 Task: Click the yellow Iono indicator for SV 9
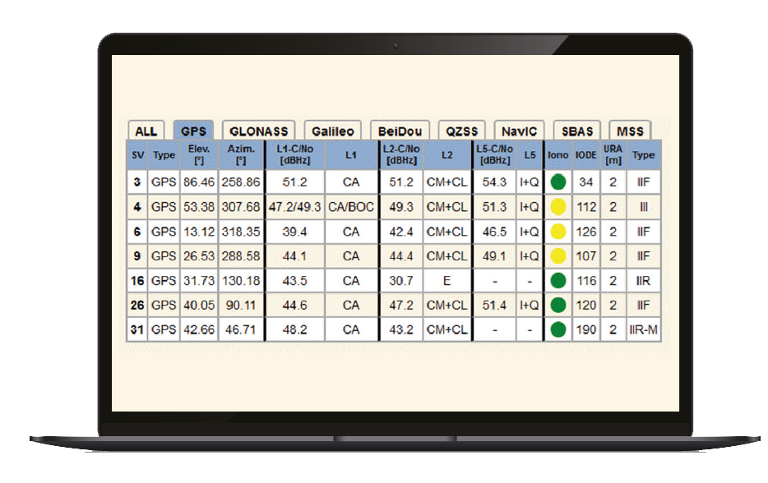tap(557, 256)
